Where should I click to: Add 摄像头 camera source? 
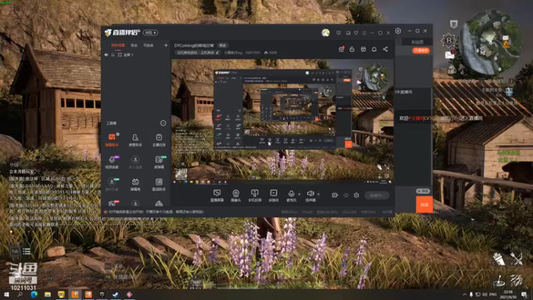pos(236,195)
